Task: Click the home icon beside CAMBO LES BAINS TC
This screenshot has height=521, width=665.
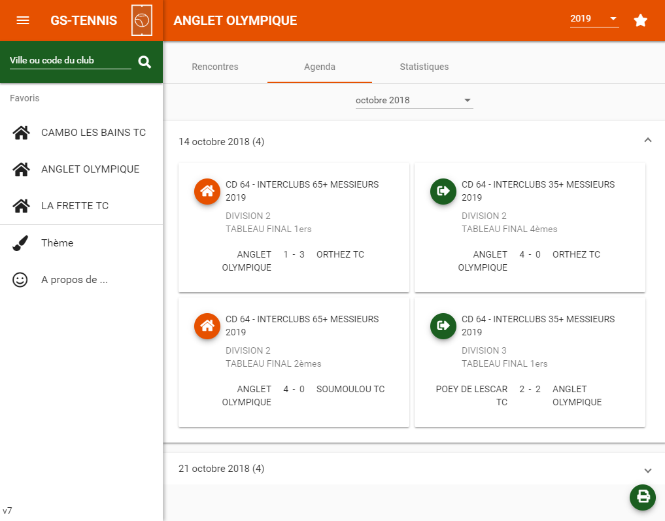Action: coord(21,133)
